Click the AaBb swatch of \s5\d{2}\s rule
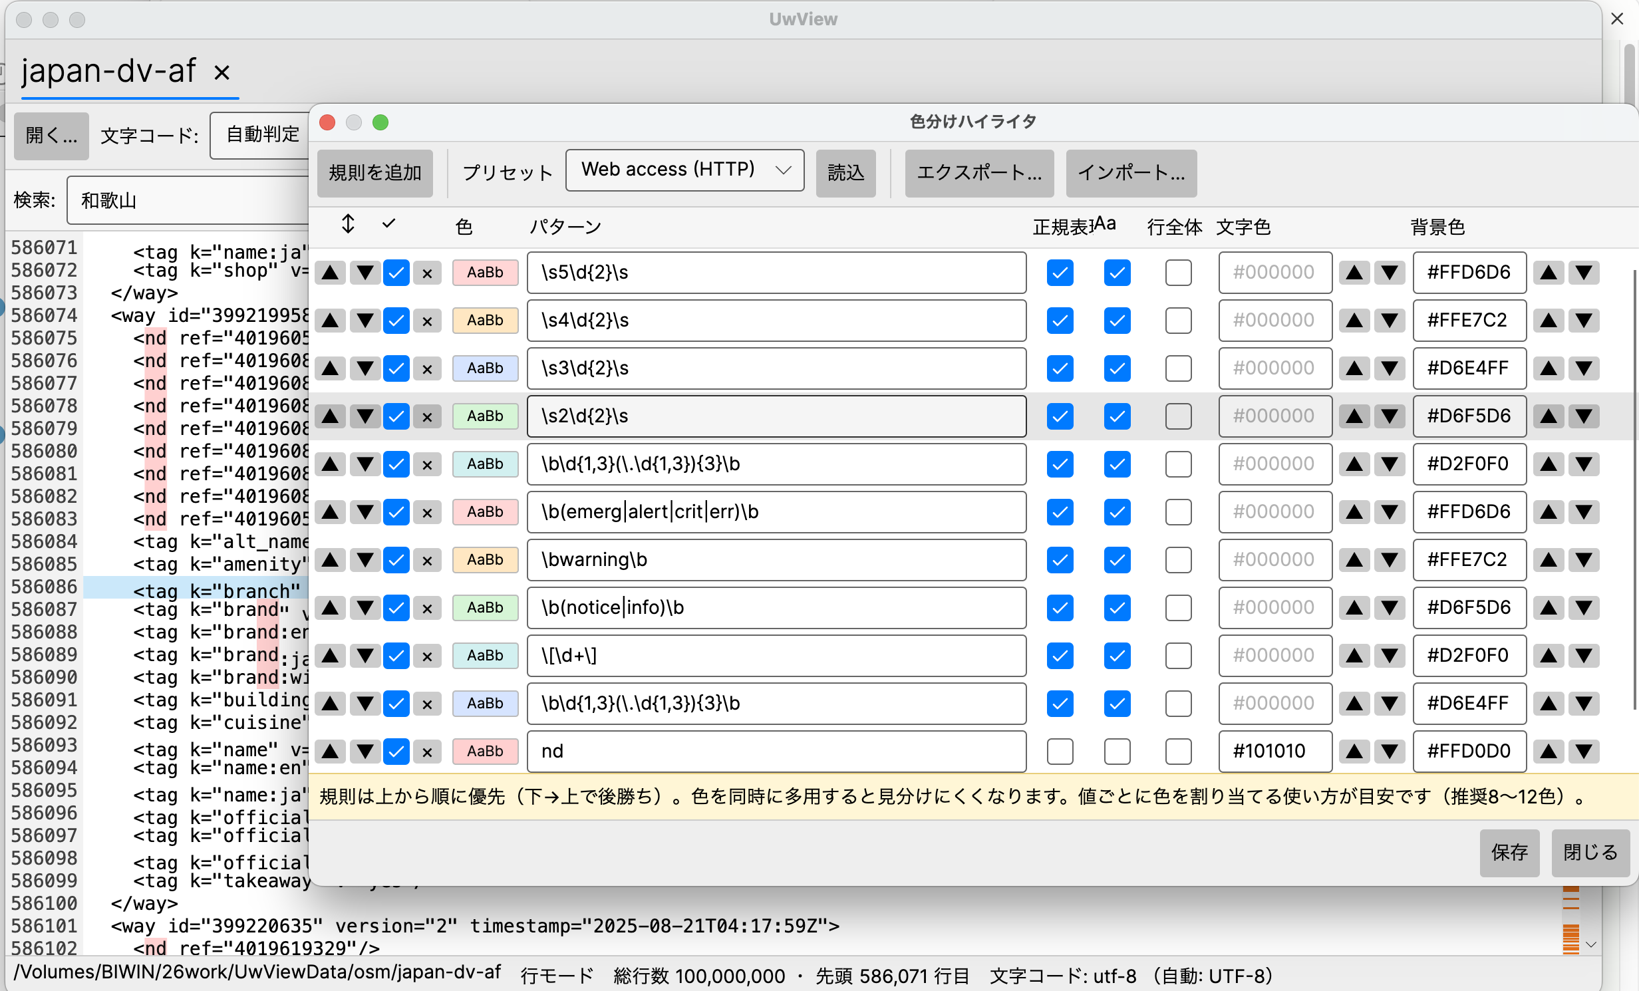1639x991 pixels. (485, 273)
